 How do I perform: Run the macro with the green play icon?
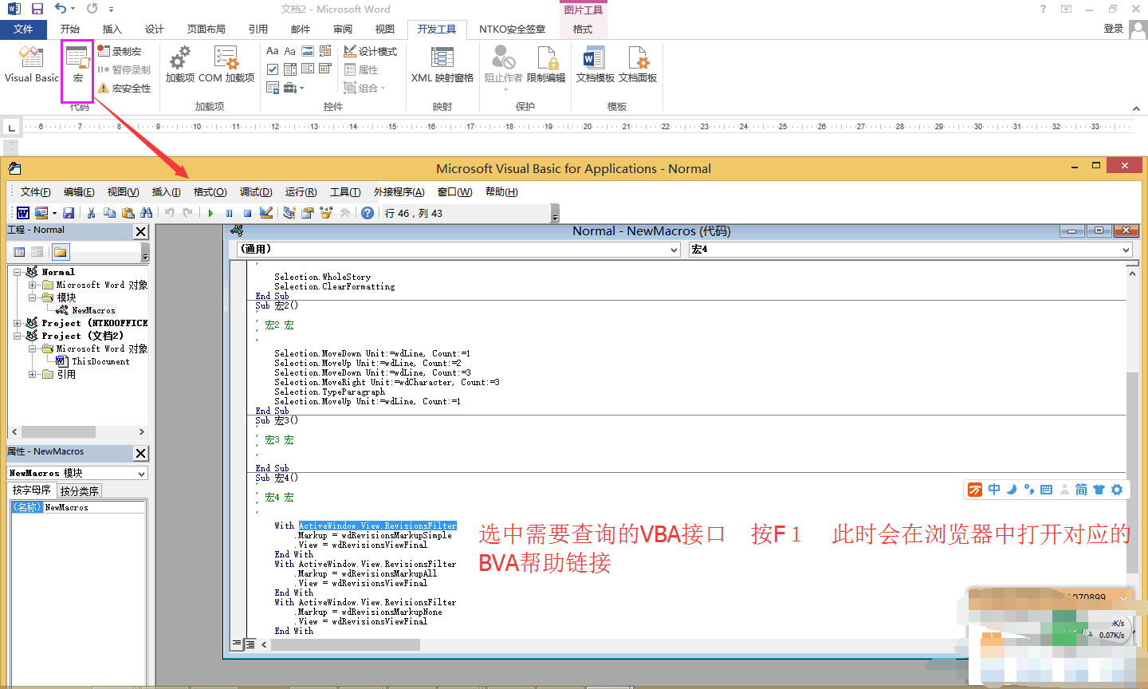point(210,213)
